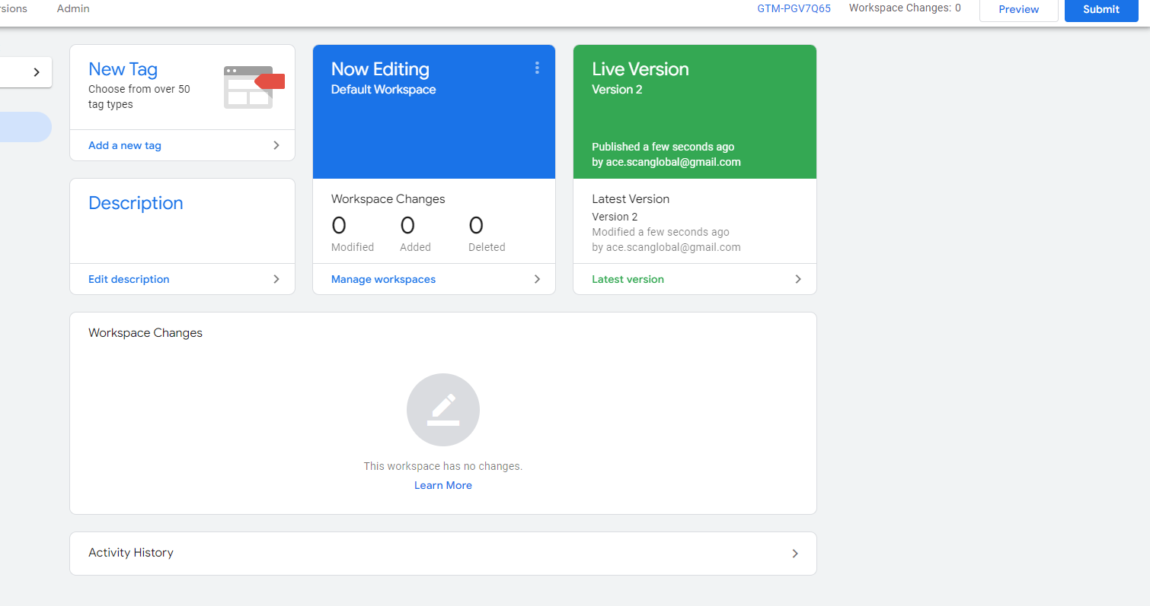
Task: Click the arrow beside Edit description
Action: tap(276, 279)
